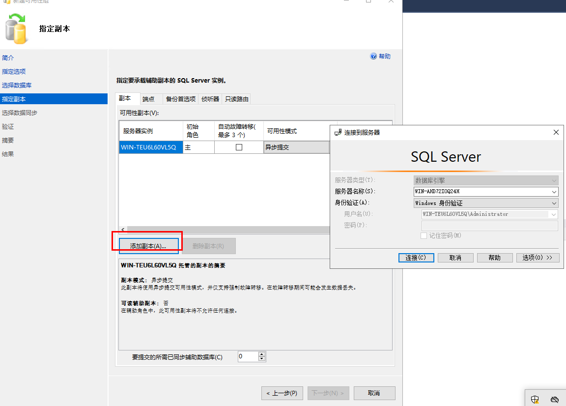Click the cloud sync tray icon
Screen dimensions: 566x406
tap(554, 399)
